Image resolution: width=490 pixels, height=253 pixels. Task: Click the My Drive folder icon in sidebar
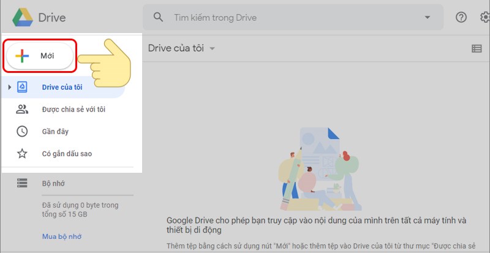pyautogui.click(x=22, y=87)
